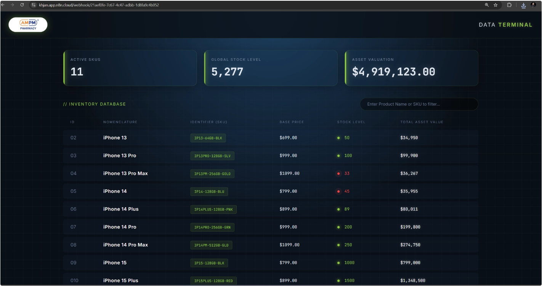This screenshot has width=542, height=286.
Task: Open the site information icon in the address bar
Action: (34, 5)
